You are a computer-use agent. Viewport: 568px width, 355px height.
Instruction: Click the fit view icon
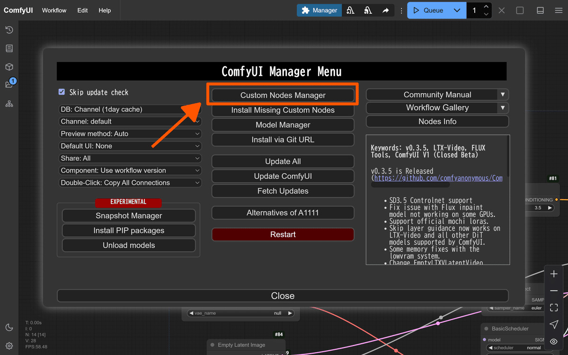click(x=554, y=308)
